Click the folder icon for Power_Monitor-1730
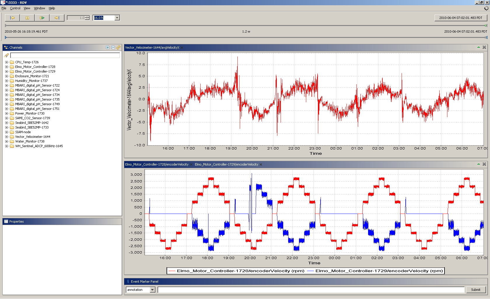The width and height of the screenshot is (490, 299). pyautogui.click(x=12, y=113)
